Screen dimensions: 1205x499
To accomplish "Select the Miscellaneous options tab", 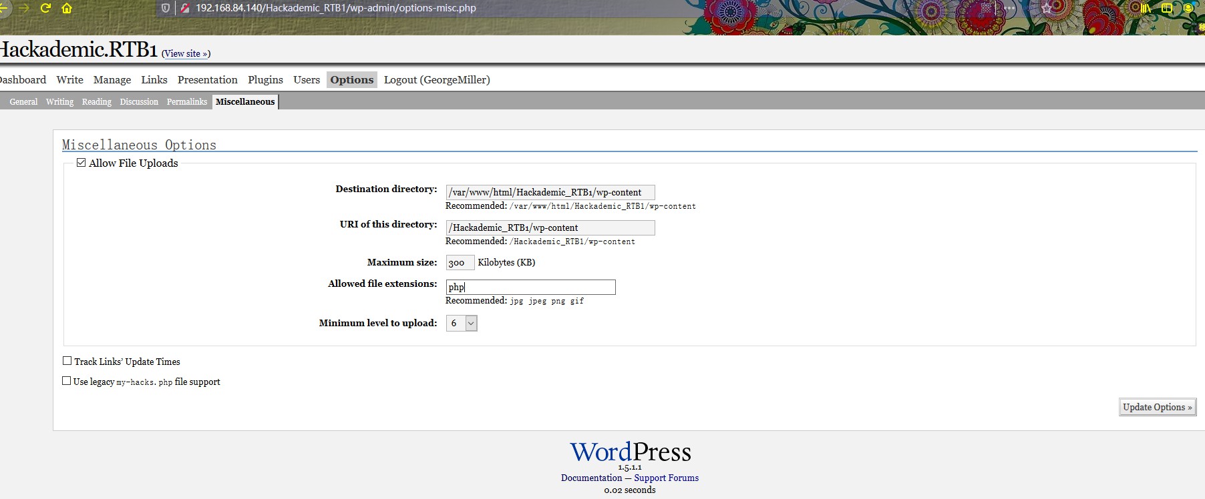I will [x=245, y=101].
